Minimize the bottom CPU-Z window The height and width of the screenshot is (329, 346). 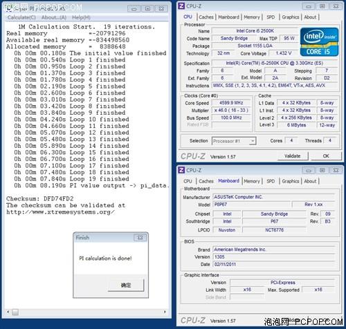click(x=309, y=170)
